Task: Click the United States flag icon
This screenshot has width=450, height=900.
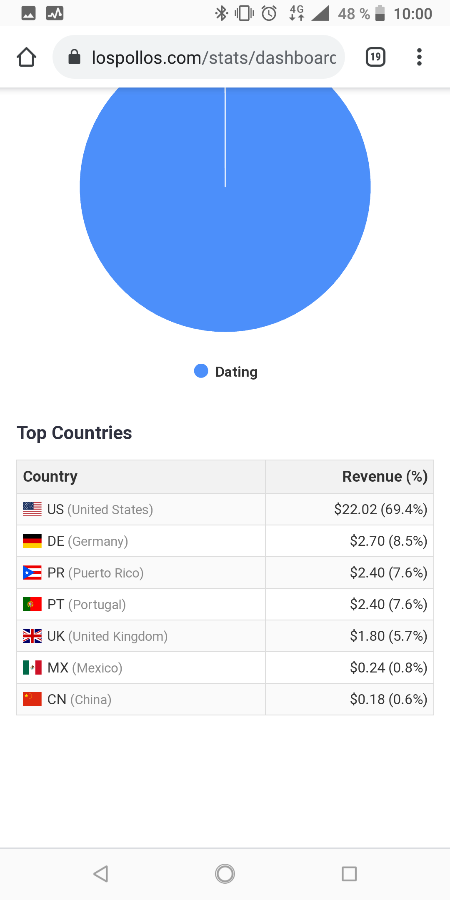Action: (32, 509)
